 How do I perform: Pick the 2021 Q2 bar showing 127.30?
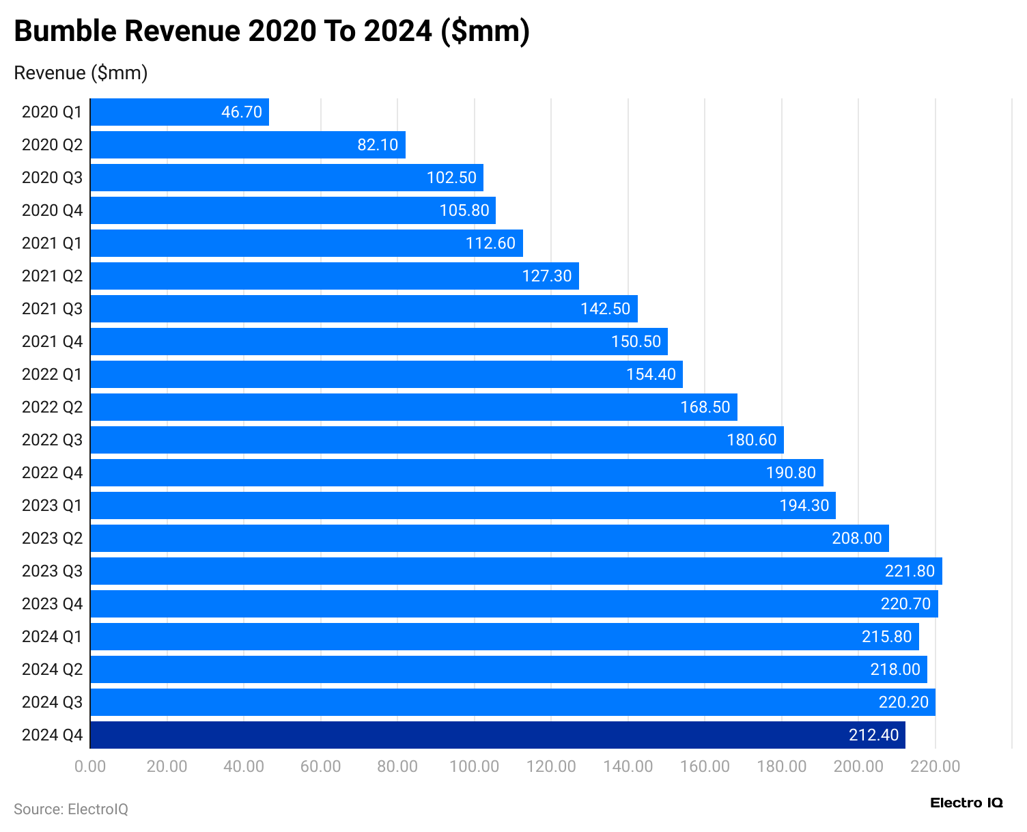point(335,276)
